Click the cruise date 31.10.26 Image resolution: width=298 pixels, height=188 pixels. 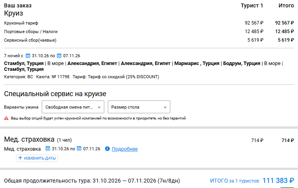coord(40,56)
